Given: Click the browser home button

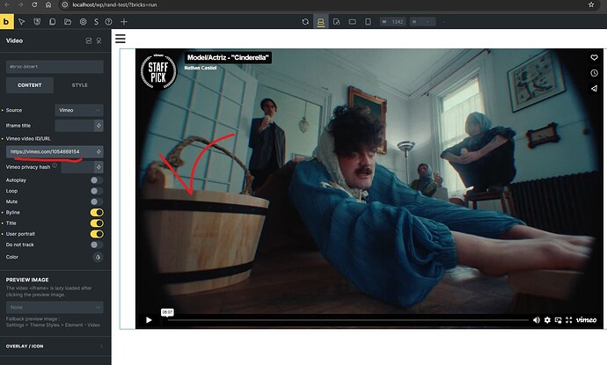Looking at the screenshot, I should (48, 4).
